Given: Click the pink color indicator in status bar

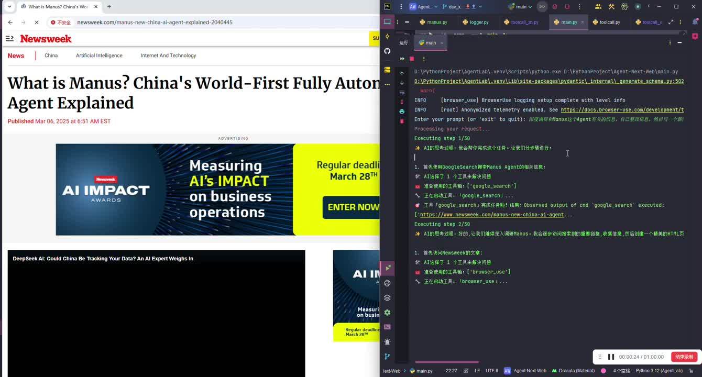Looking at the screenshot, I should tap(604, 371).
